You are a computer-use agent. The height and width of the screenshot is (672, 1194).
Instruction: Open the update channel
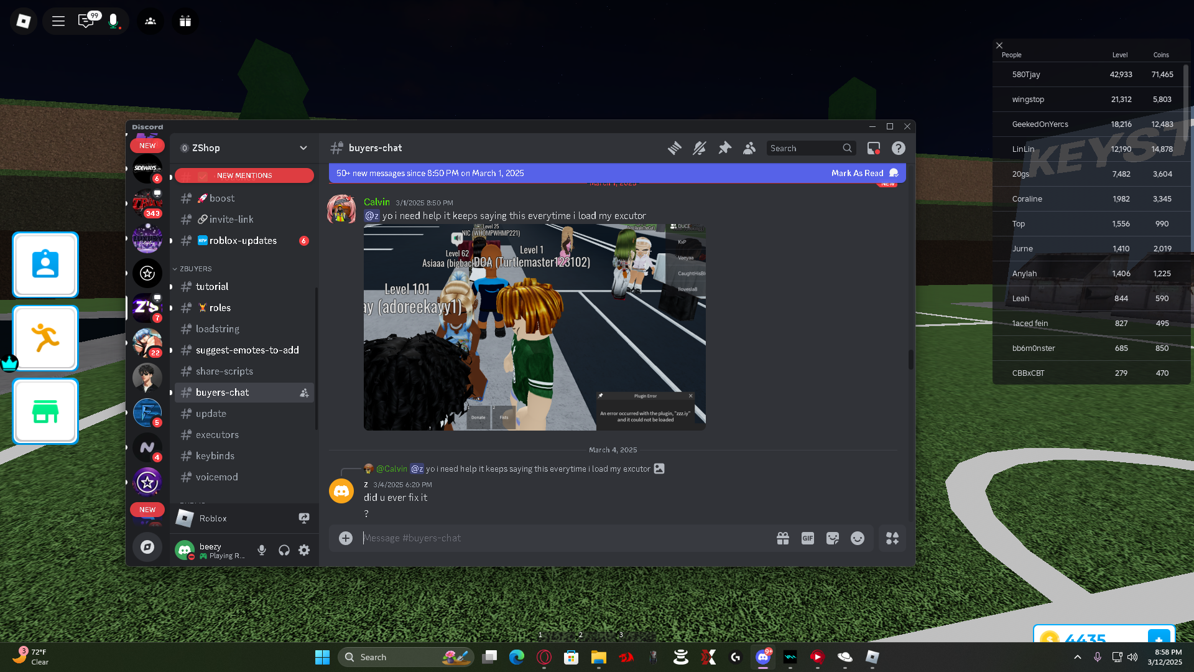tap(244, 414)
